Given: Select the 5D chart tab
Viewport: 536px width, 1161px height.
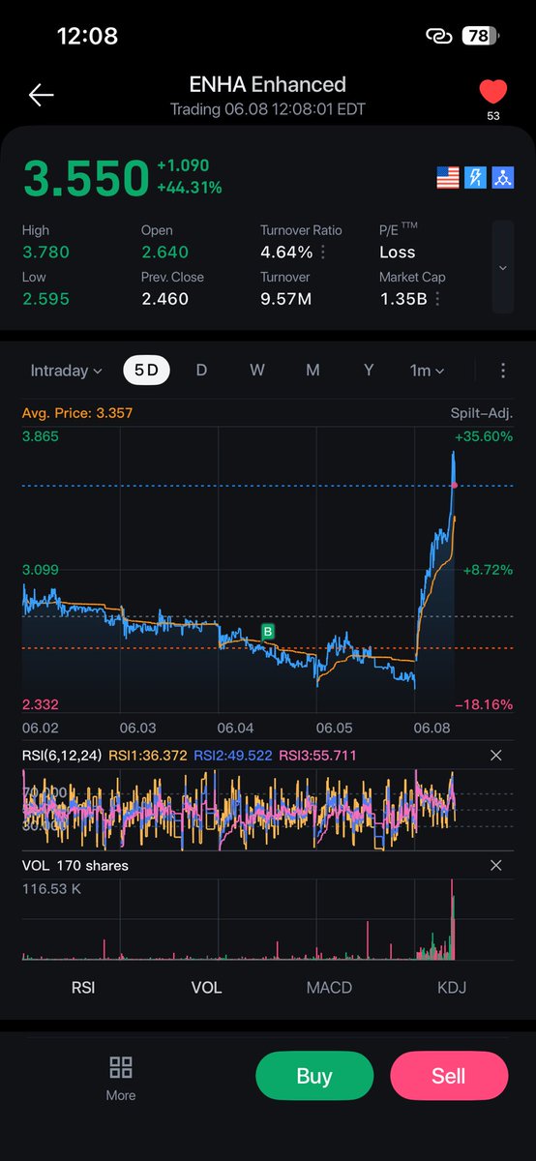Looking at the screenshot, I should 146,371.
